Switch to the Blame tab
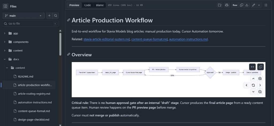This screenshot has width=274, height=126. click(x=100, y=5)
